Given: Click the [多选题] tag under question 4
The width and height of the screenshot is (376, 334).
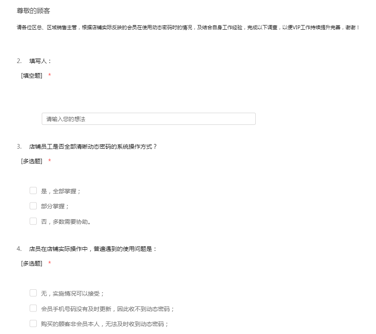Looking at the screenshot, I should tap(32, 263).
